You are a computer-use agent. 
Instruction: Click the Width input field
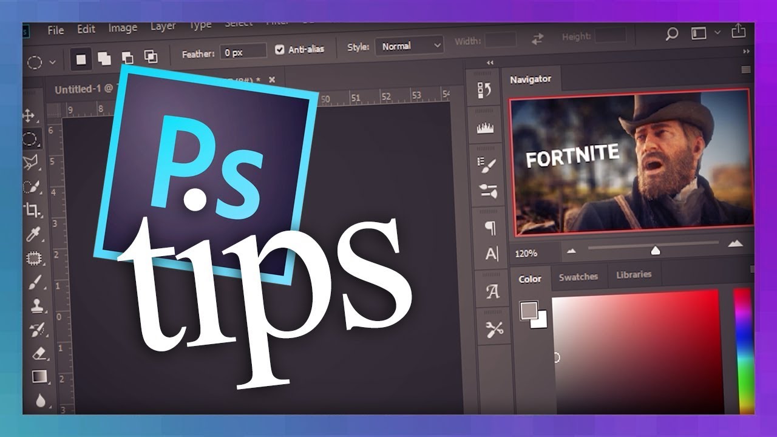[x=501, y=41]
